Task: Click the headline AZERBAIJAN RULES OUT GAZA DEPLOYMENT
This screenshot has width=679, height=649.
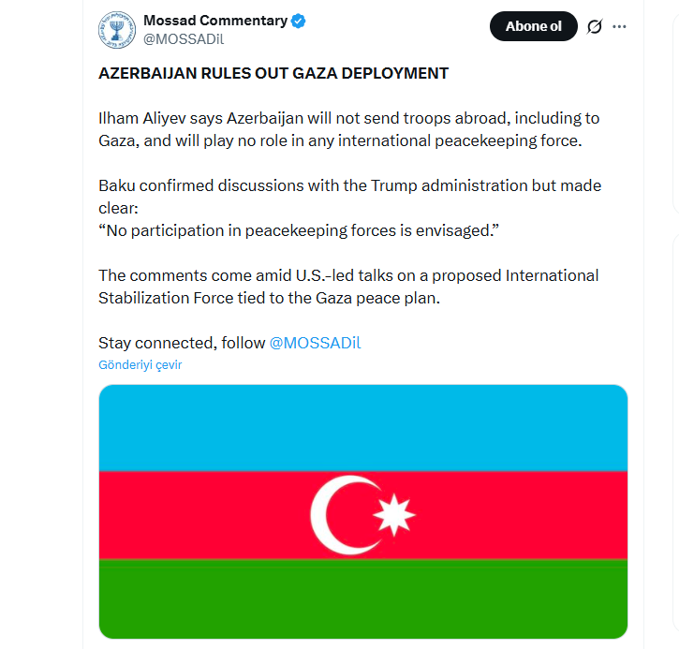Action: click(273, 73)
